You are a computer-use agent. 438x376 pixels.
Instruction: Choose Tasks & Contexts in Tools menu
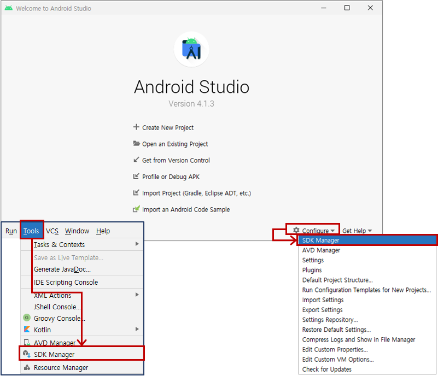pyautogui.click(x=82, y=244)
